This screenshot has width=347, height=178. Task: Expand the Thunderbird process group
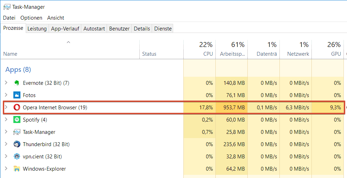pos(6,144)
